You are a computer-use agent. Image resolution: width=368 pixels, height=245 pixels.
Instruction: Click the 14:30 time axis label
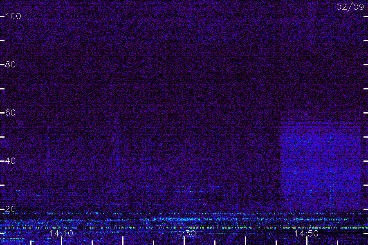coord(184,233)
